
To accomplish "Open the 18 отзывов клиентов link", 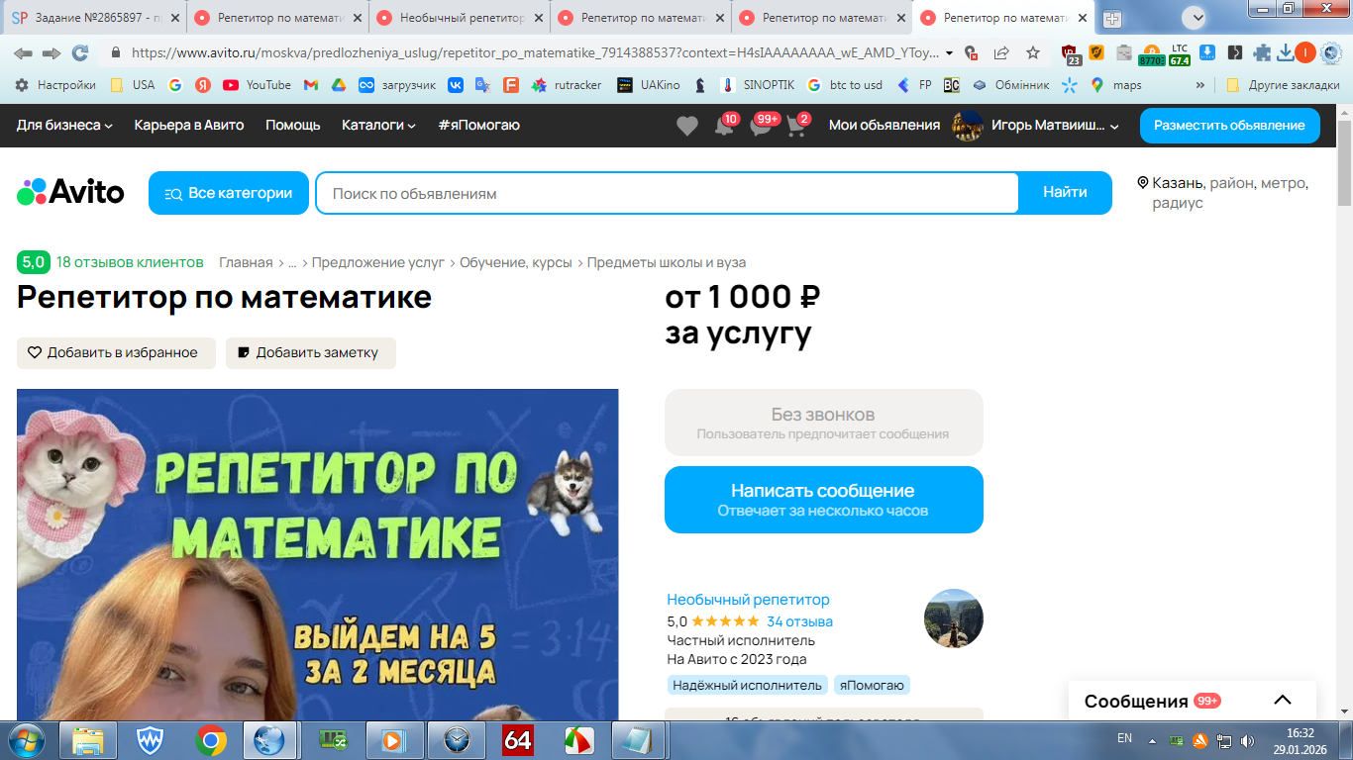I will [x=130, y=262].
